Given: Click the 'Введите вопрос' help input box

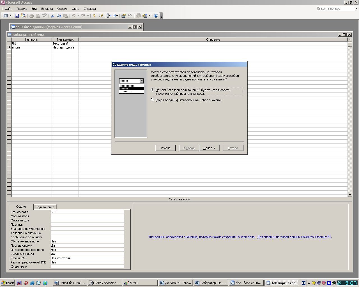Looking at the screenshot, I should [x=335, y=9].
